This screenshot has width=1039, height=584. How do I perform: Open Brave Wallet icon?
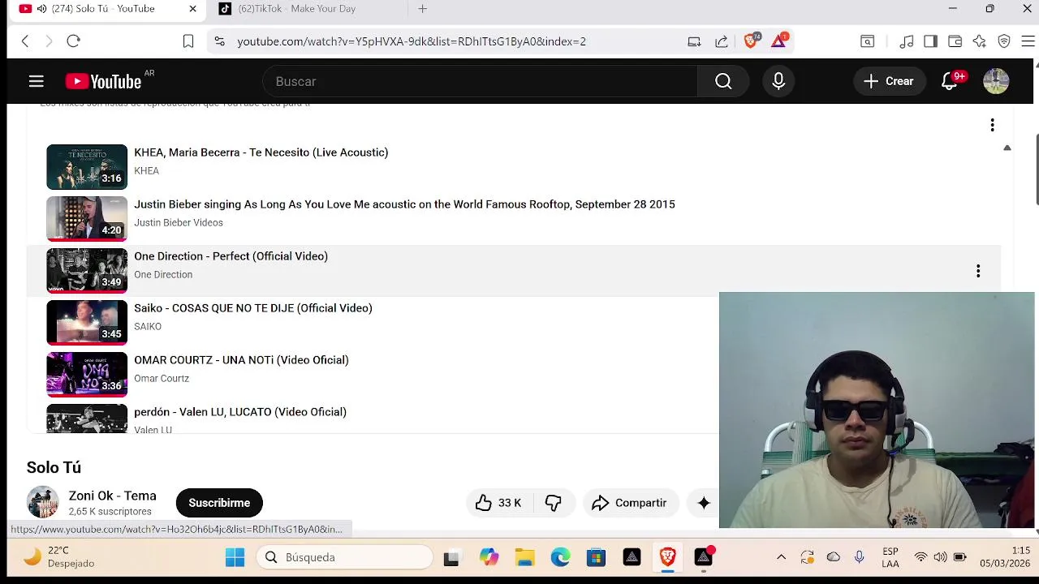point(955,41)
